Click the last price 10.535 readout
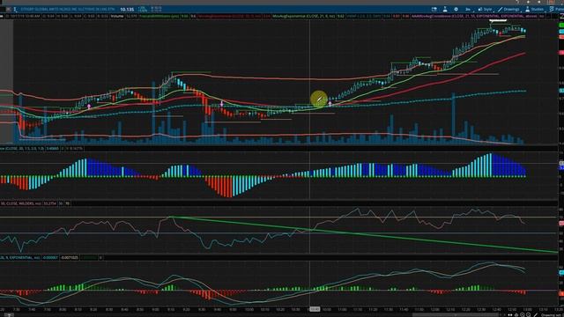The image size is (564, 317). coord(127,10)
